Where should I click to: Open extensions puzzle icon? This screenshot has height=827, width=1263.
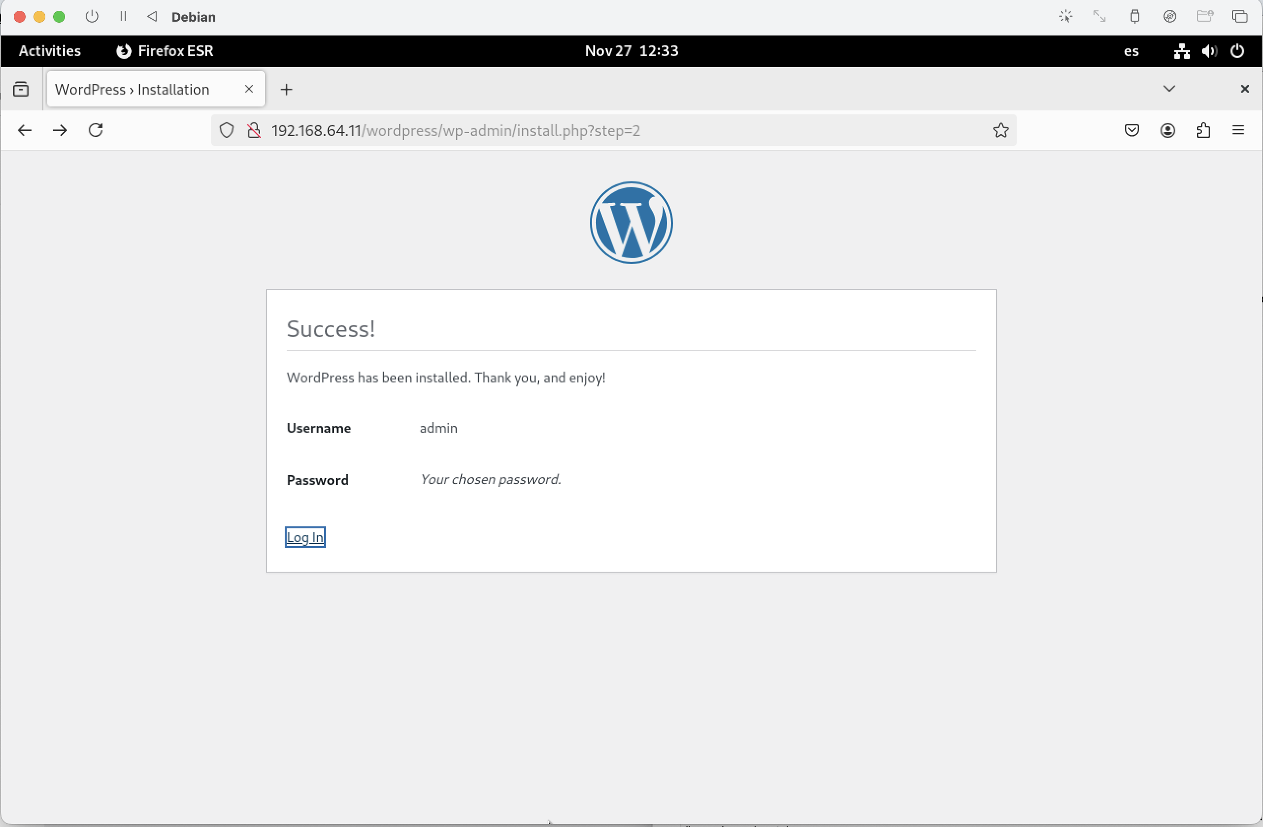(1203, 131)
